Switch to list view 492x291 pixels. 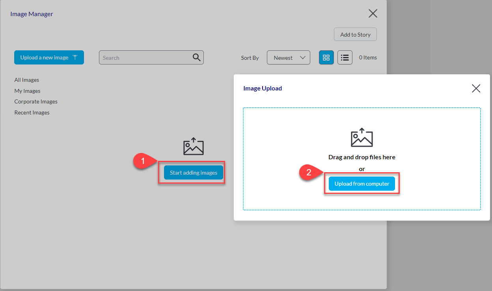pyautogui.click(x=345, y=57)
